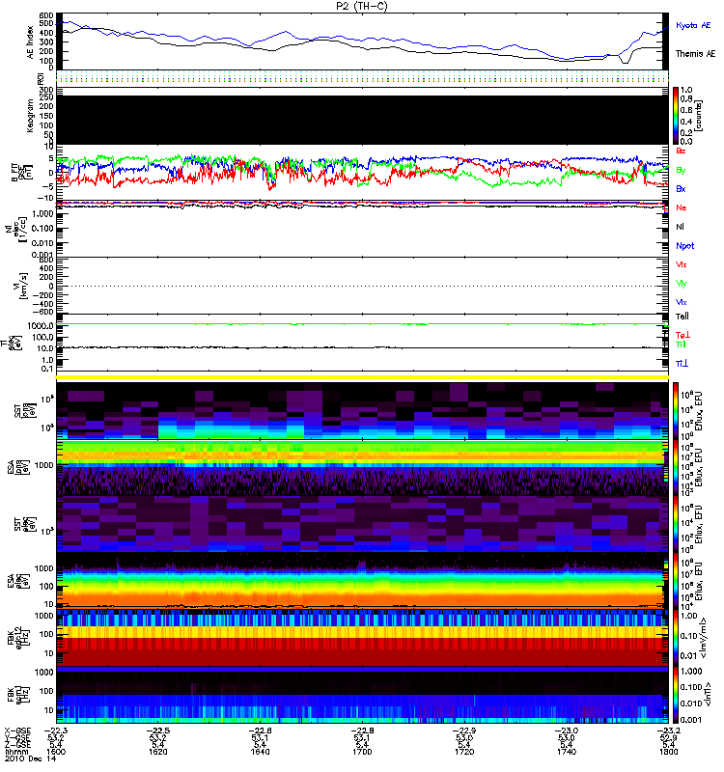This screenshot has width=724, height=772.
Task: Click the ESA electrons spectrogram panel
Action: tap(362, 581)
